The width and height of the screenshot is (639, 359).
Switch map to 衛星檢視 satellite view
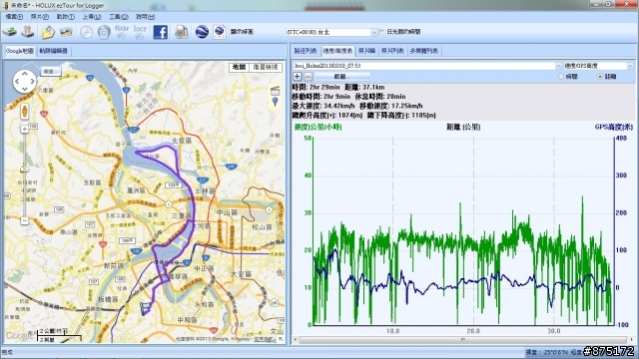(266, 67)
